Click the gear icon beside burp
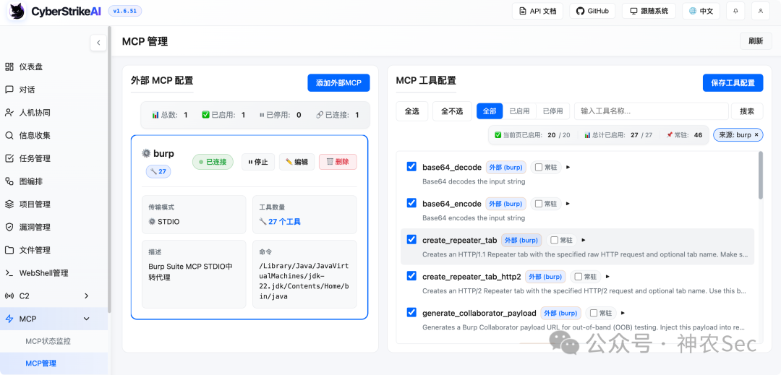Screen dimensions: 781x375 (146, 153)
